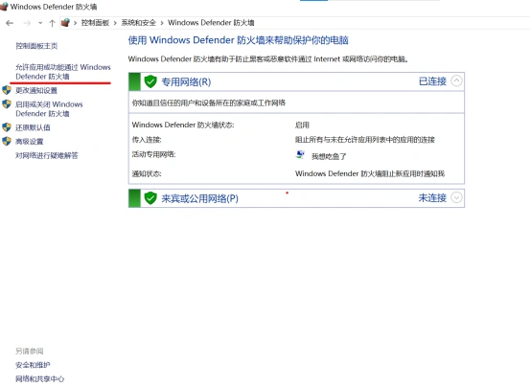The width and height of the screenshot is (531, 388).
Task: Click 活动专用网络 label
Action: click(153, 154)
